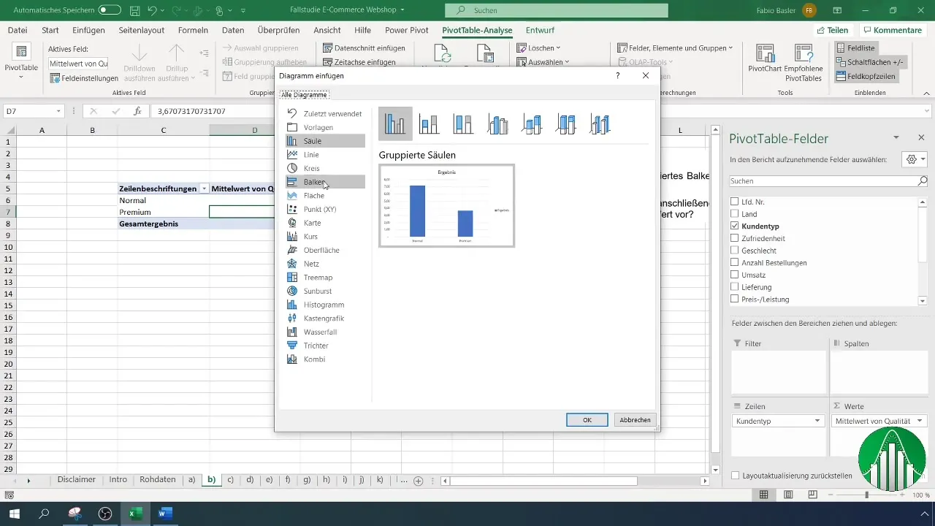Open the Auswählen dropdown

pos(543,63)
